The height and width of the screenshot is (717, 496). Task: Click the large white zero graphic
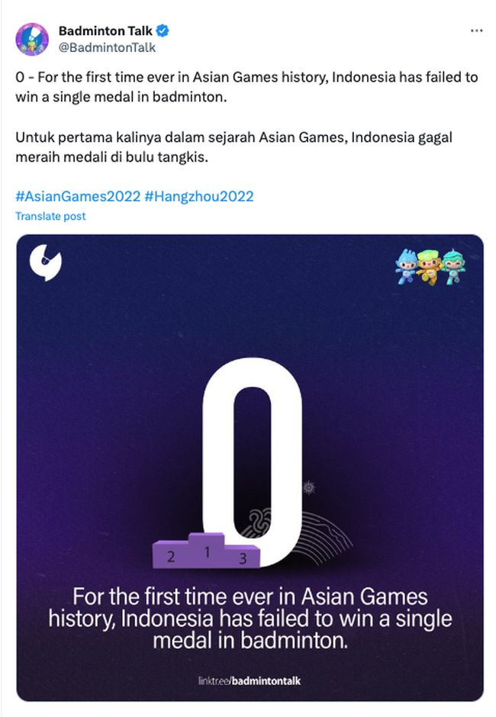[x=252, y=461]
